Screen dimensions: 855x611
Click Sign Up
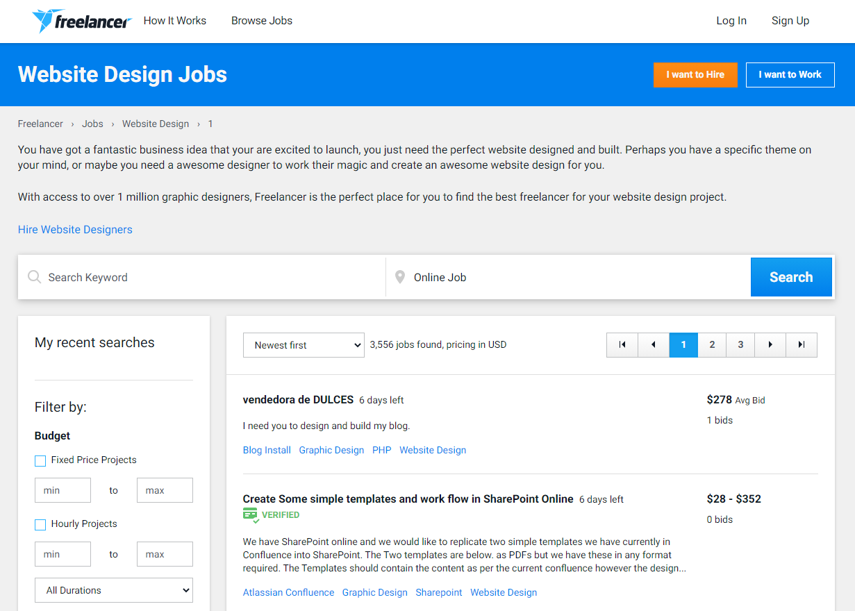pos(790,21)
